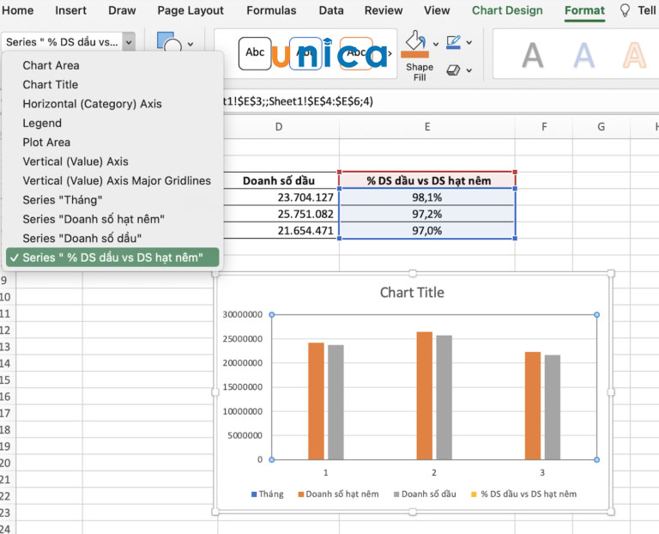Select Vertical (Value) Axis Major Gridlines option

coord(117,180)
